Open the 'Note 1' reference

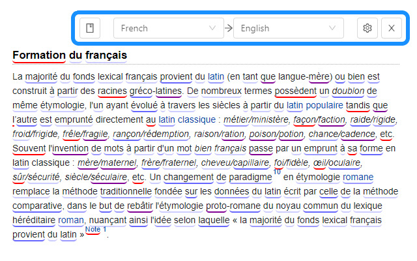click(96, 229)
